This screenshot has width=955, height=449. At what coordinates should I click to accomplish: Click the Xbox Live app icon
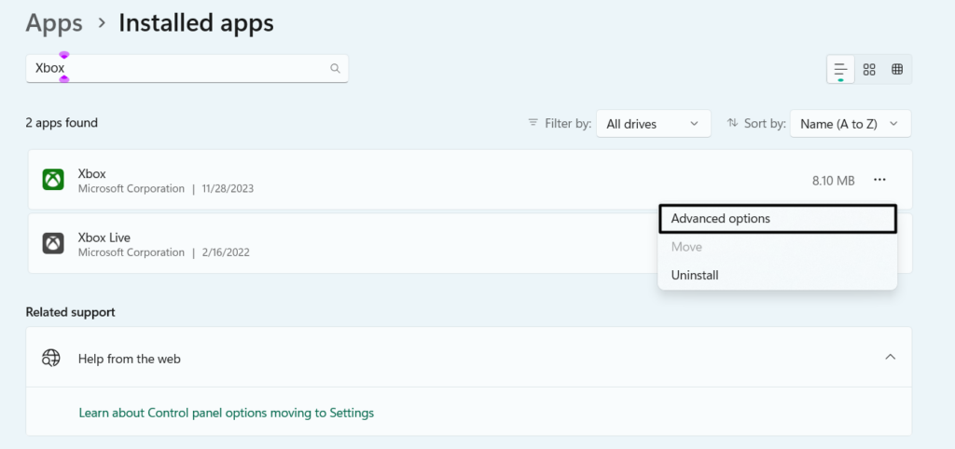pyautogui.click(x=53, y=243)
